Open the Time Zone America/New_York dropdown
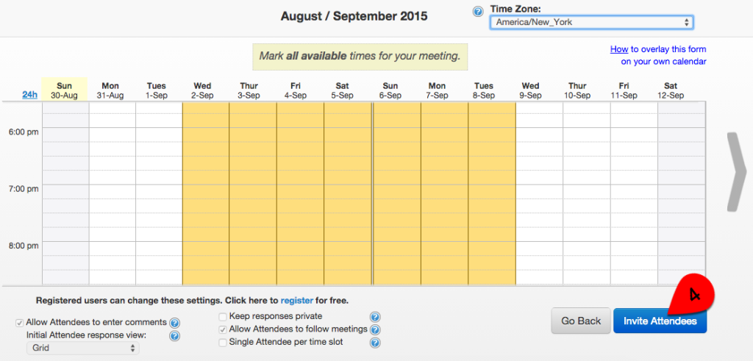This screenshot has width=753, height=361. 591,22
